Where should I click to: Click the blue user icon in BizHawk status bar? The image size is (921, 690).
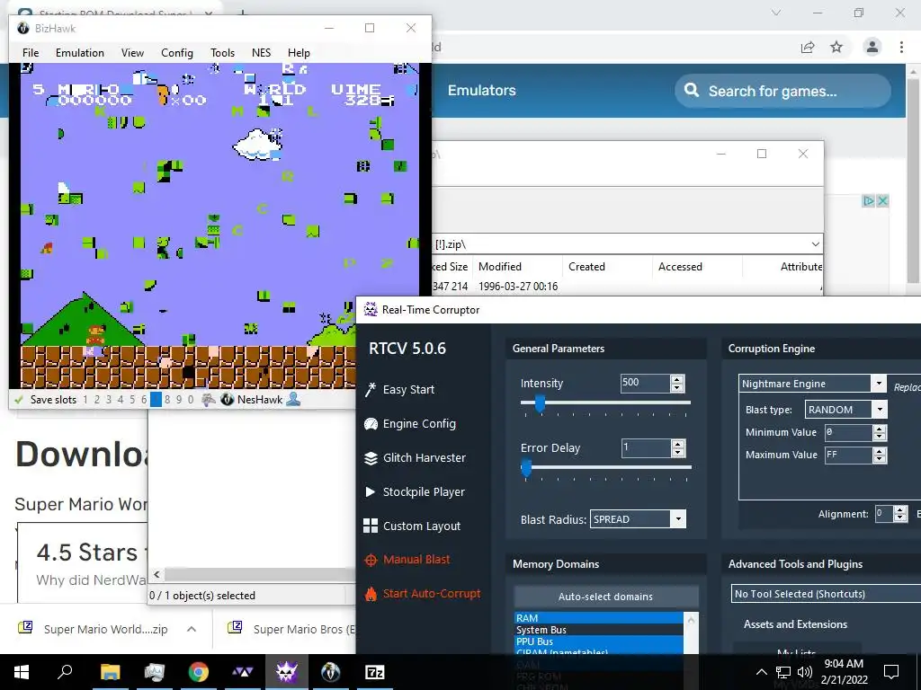(x=293, y=400)
